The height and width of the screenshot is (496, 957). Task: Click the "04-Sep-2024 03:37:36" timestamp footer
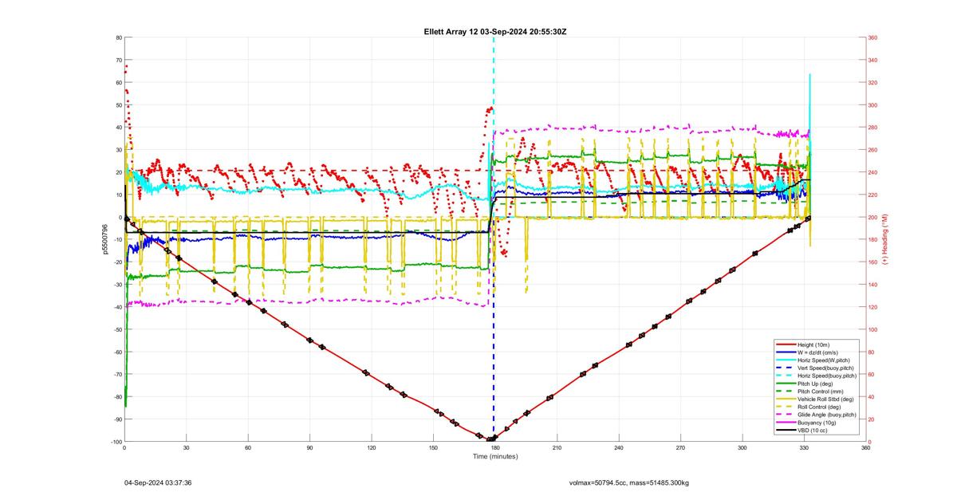coord(159,482)
